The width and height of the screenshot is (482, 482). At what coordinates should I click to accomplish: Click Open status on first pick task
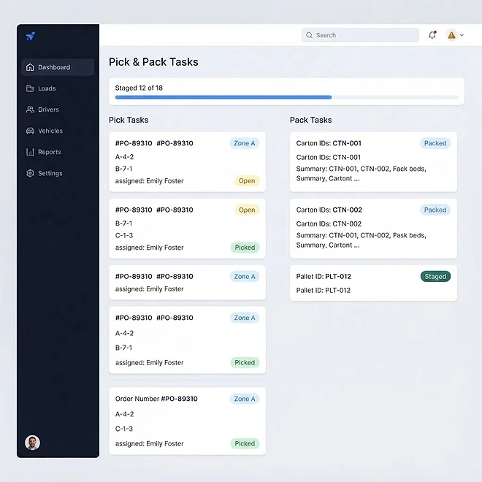[x=247, y=181]
